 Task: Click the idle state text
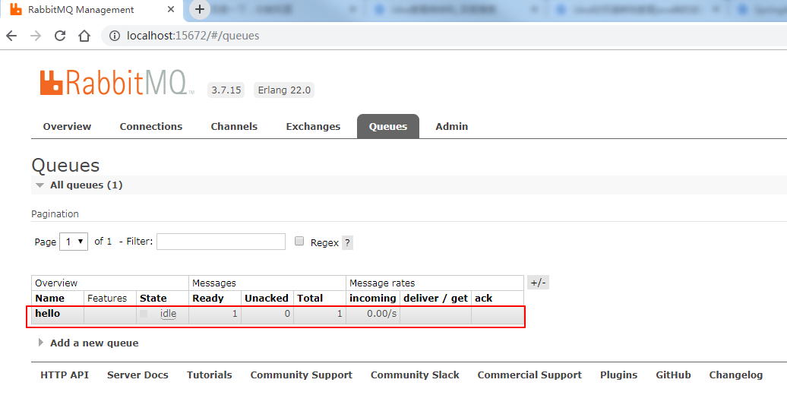168,314
